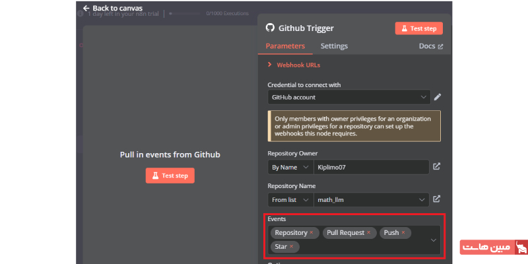Click the Pull in events from Github text

pyautogui.click(x=170, y=154)
